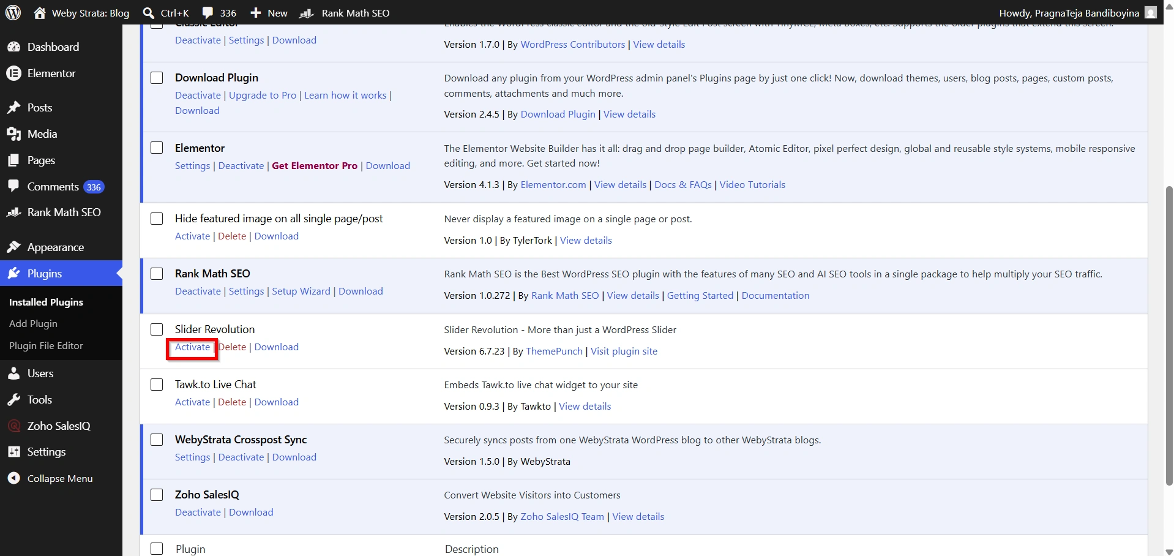This screenshot has width=1174, height=556.
Task: Check the WebyStrata Crosspost Sync checkbox
Action: (157, 440)
